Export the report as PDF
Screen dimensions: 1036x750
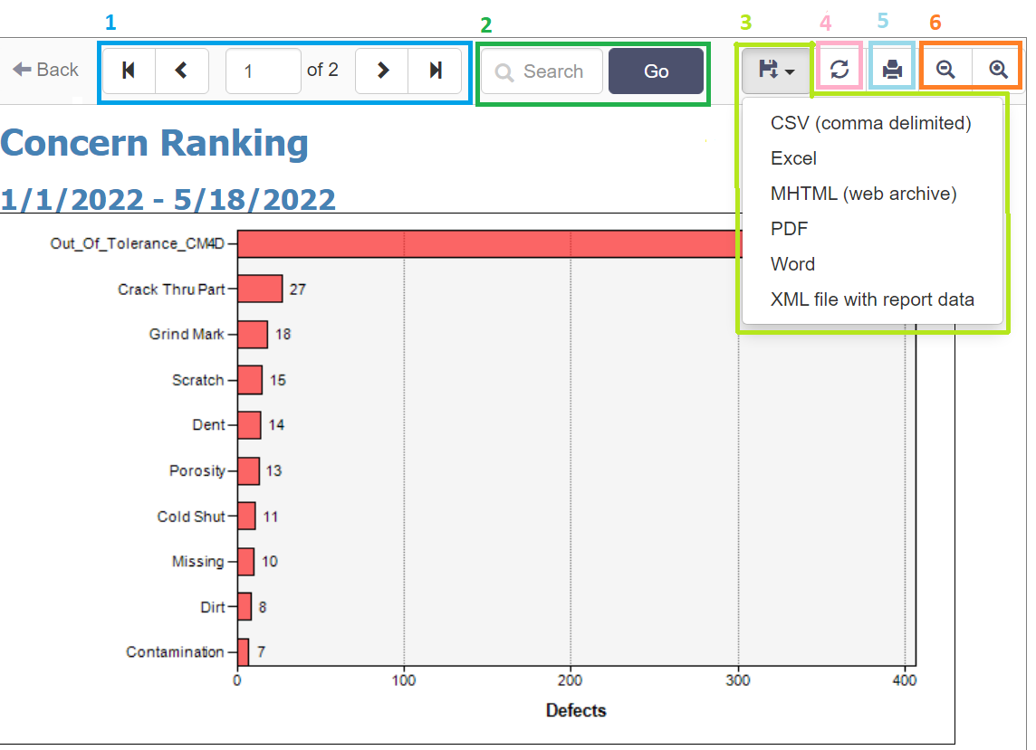[789, 229]
